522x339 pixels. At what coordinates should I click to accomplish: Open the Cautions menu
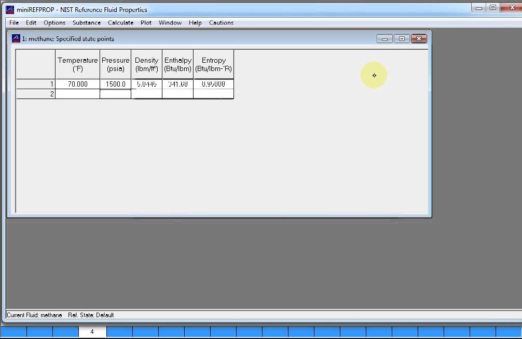coord(221,23)
